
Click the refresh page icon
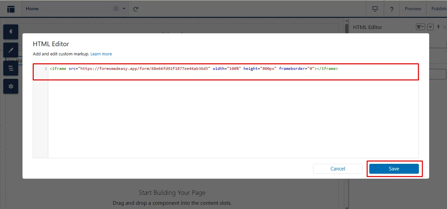[x=136, y=9]
